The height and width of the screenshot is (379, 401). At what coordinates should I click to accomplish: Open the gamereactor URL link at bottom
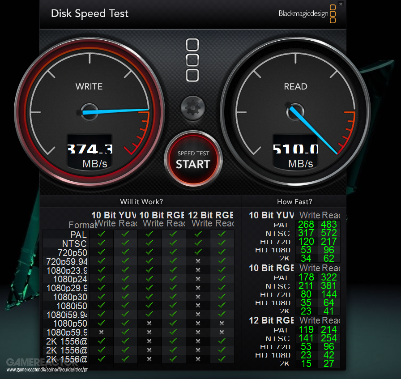(47, 370)
